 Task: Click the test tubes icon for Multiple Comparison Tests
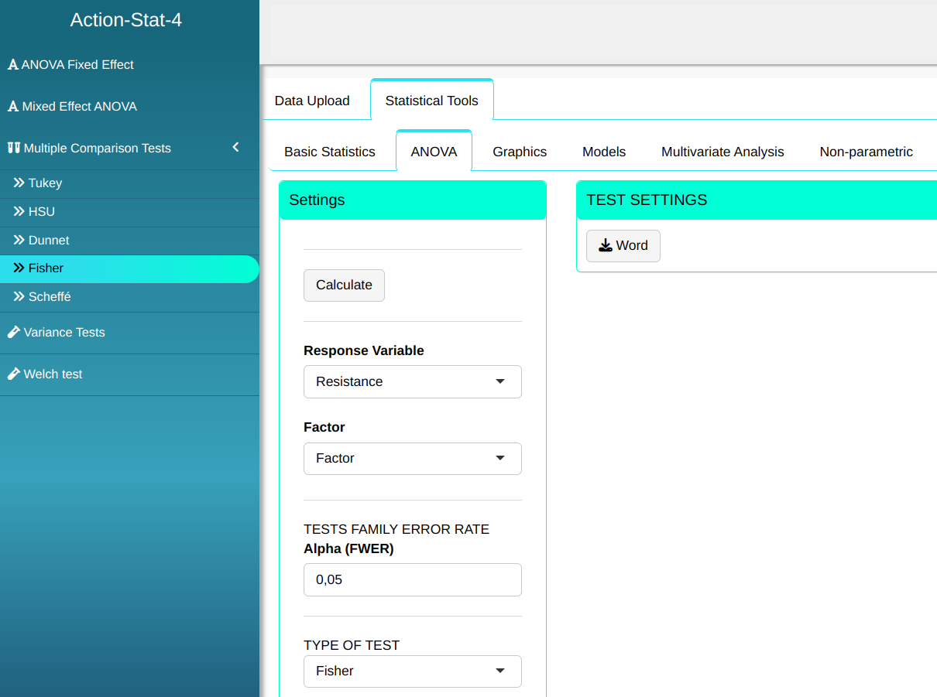pyautogui.click(x=13, y=148)
